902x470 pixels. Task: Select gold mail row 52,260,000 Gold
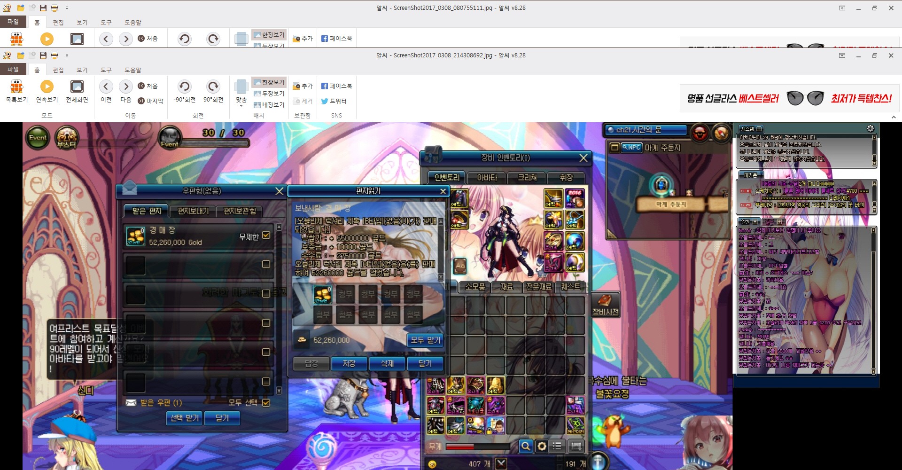[x=198, y=236]
